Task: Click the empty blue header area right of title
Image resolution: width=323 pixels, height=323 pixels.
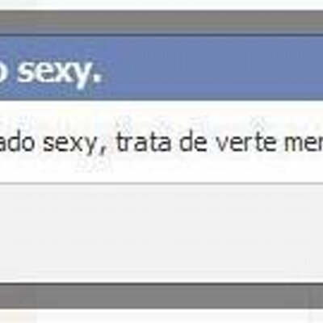Action: (x=212, y=68)
